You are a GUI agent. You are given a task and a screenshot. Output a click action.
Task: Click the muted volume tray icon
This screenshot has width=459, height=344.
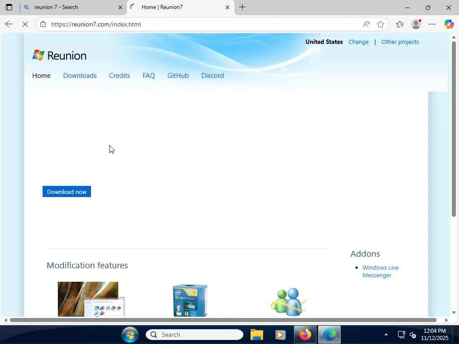413,335
